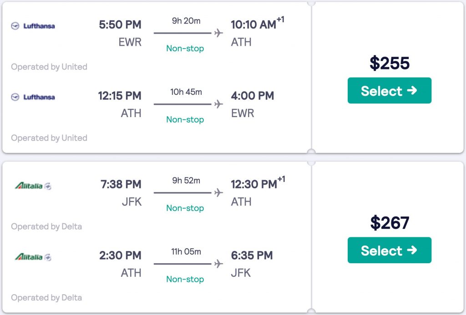Click airplane icon on the 9h 20m flight

pos(218,33)
